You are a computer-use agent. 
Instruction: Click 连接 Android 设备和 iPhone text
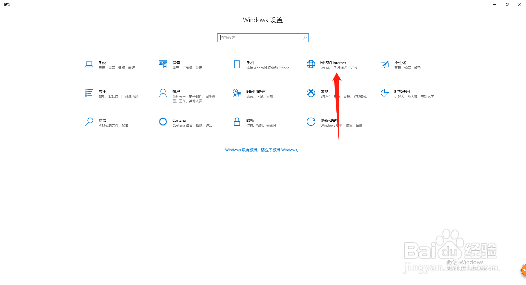click(x=268, y=68)
